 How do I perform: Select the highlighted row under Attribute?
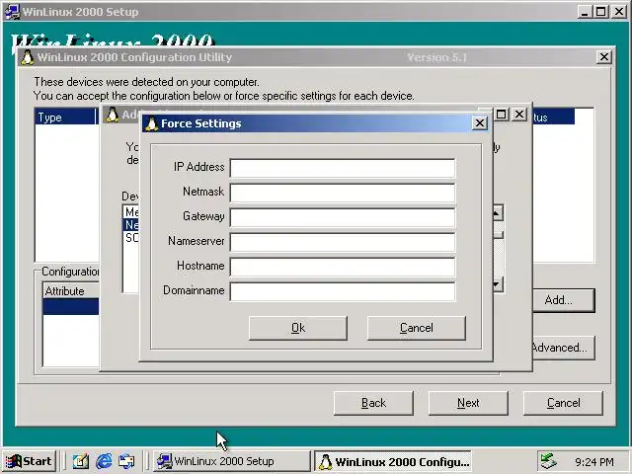tap(71, 307)
